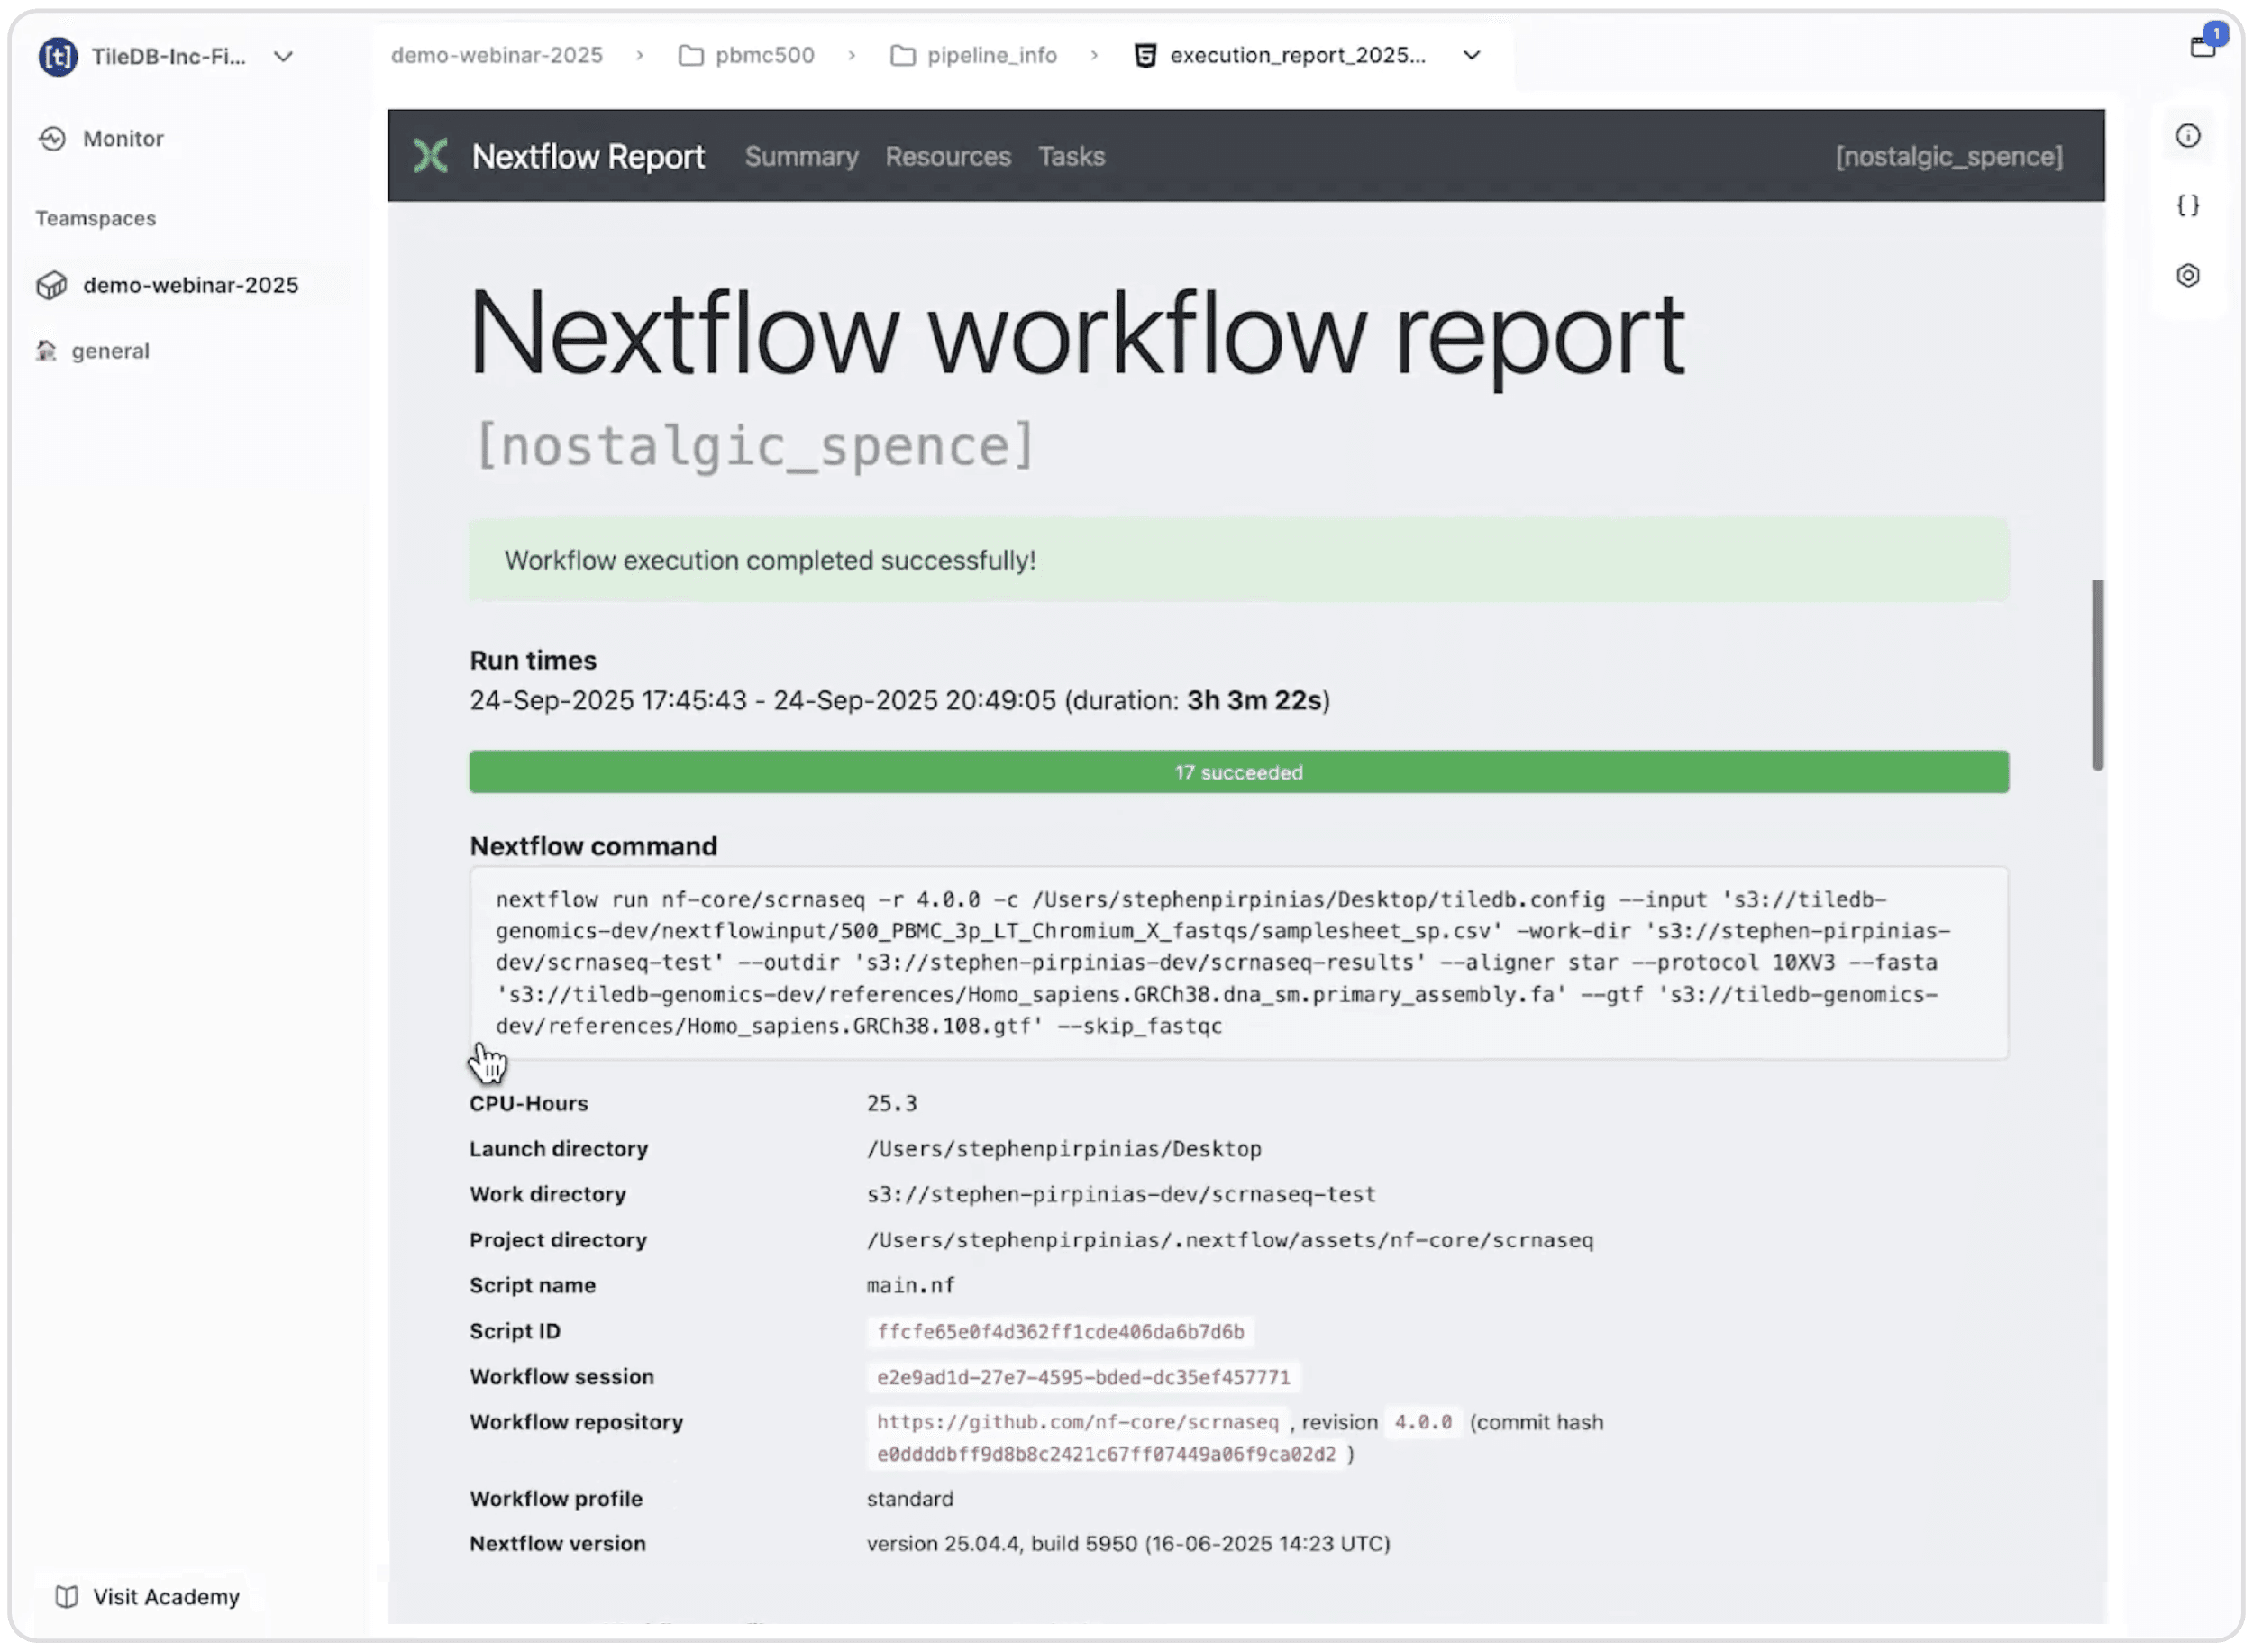
Task: Open the curly braces metadata icon
Action: pyautogui.click(x=2187, y=206)
